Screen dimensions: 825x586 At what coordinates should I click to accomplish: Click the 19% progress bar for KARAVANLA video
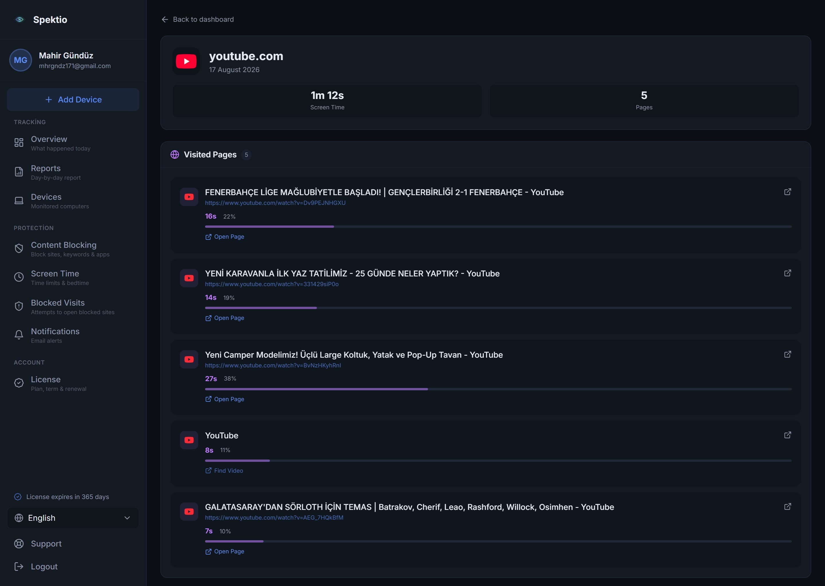[498, 308]
